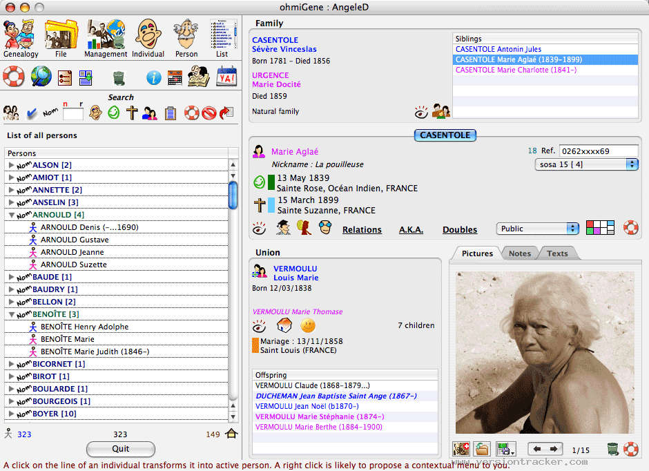Switch to the Texts tab
The height and width of the screenshot is (471, 649).
[x=557, y=253]
